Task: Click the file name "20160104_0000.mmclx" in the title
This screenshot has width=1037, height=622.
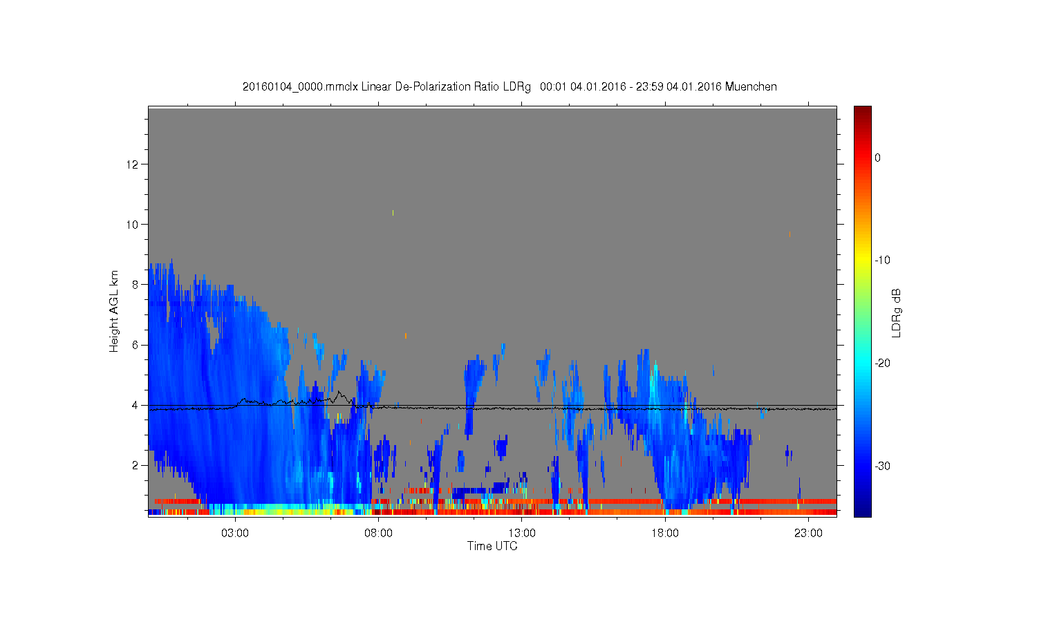Action: [x=300, y=87]
